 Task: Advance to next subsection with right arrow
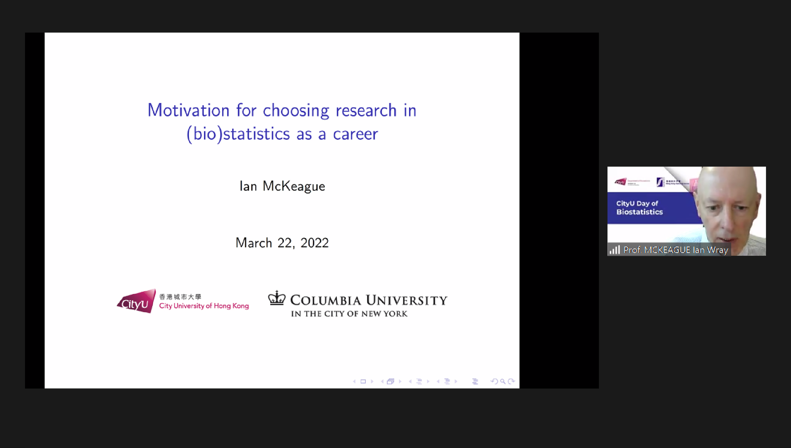click(428, 381)
